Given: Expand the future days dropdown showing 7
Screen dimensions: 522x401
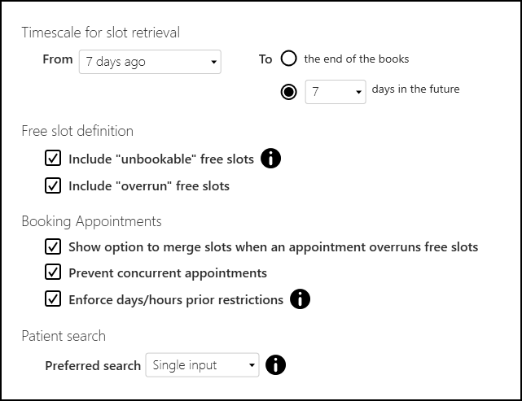Looking at the screenshot, I should [x=336, y=92].
